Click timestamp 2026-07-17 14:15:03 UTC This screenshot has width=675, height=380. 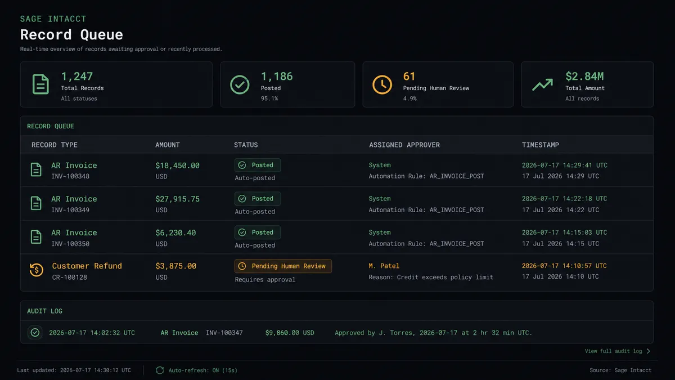(565, 233)
